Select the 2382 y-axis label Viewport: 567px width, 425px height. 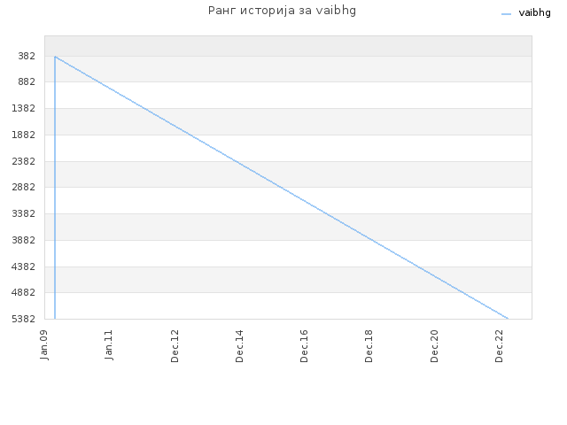point(24,161)
